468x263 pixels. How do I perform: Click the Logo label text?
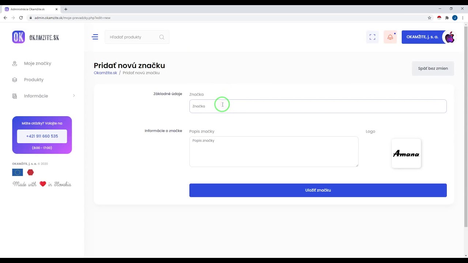tap(370, 131)
